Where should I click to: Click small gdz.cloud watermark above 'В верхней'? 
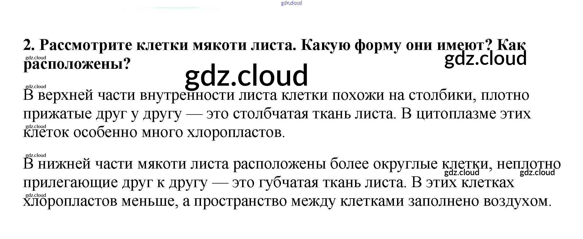tap(36, 87)
